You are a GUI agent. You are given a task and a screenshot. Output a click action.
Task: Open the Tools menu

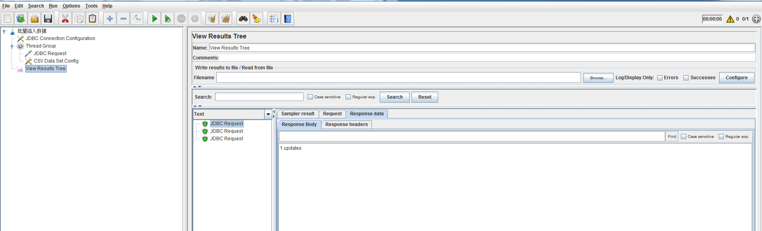[x=91, y=6]
